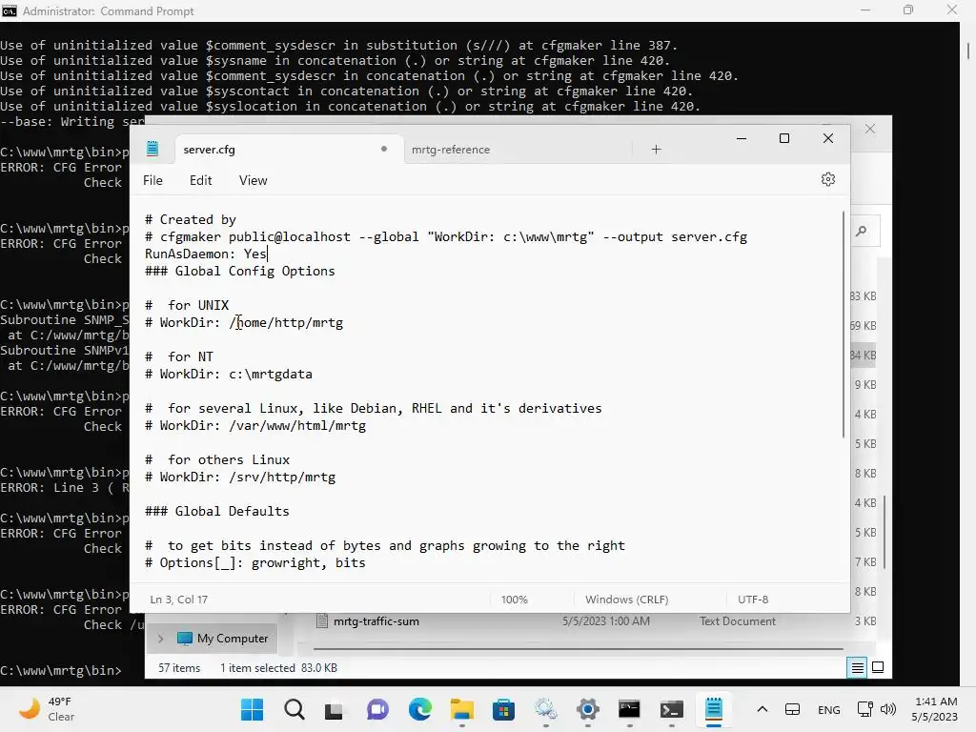Switch to mrtg-reference tab

pos(451,150)
